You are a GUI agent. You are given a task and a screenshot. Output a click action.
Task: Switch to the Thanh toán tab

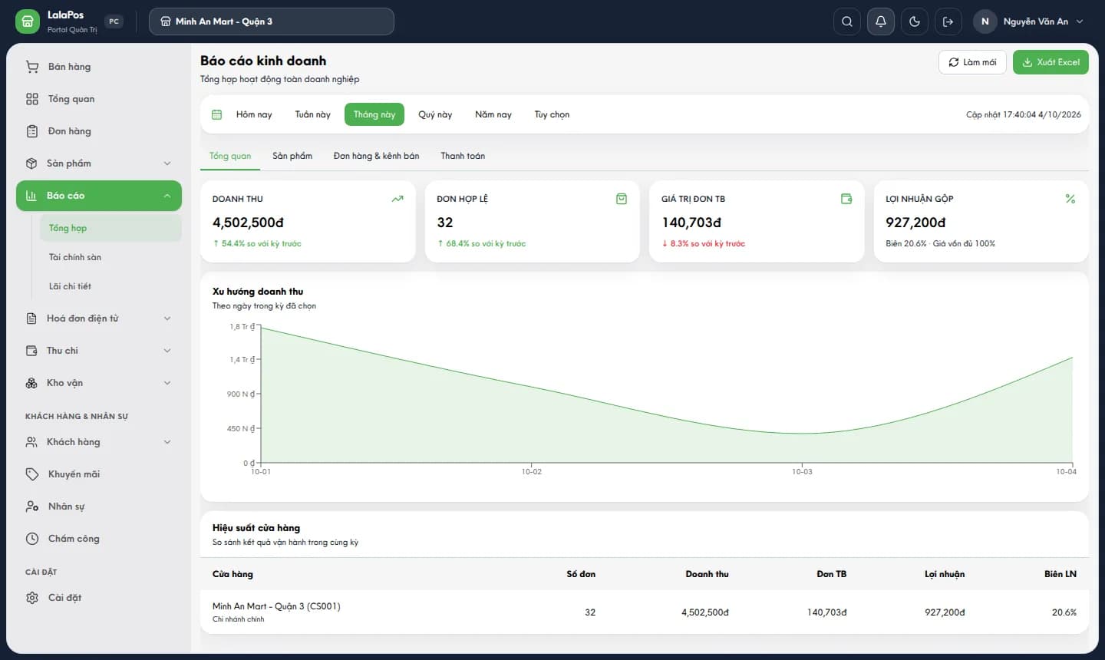pos(463,156)
